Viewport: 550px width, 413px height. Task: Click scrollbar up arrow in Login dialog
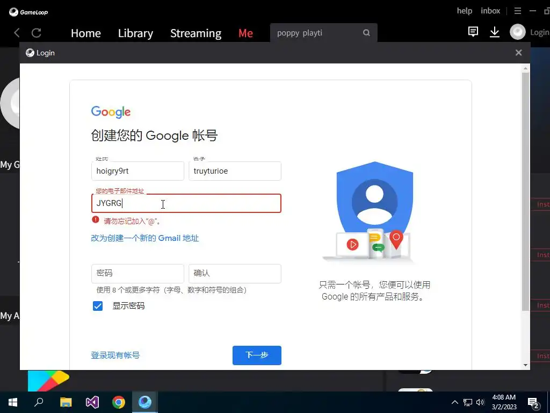[525, 68]
